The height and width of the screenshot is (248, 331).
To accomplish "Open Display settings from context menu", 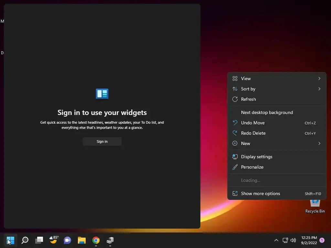I will coord(277,157).
